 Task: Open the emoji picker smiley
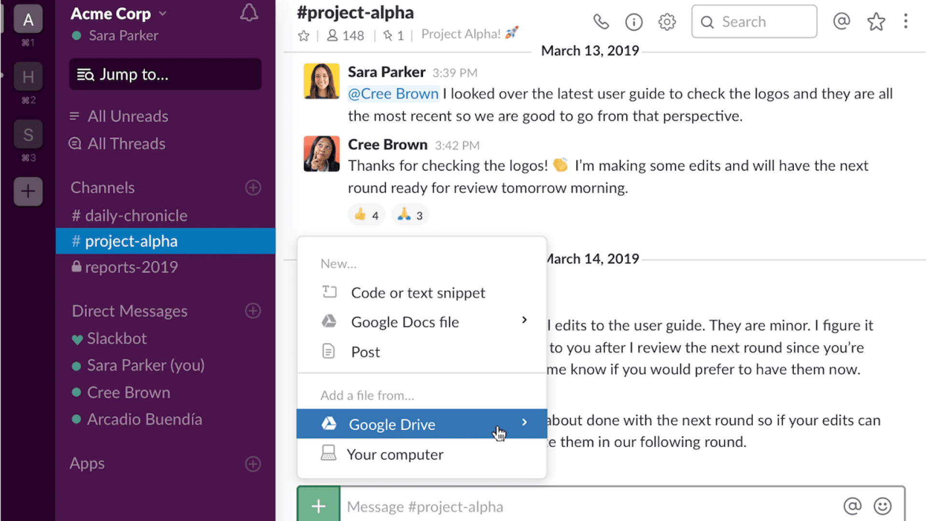click(883, 506)
